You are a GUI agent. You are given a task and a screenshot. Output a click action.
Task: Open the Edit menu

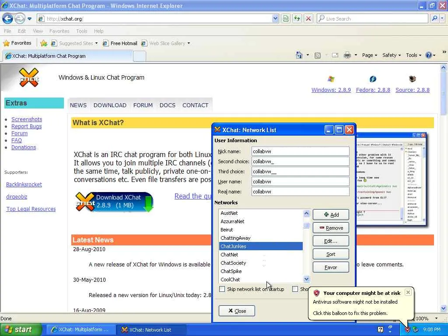(22, 31)
